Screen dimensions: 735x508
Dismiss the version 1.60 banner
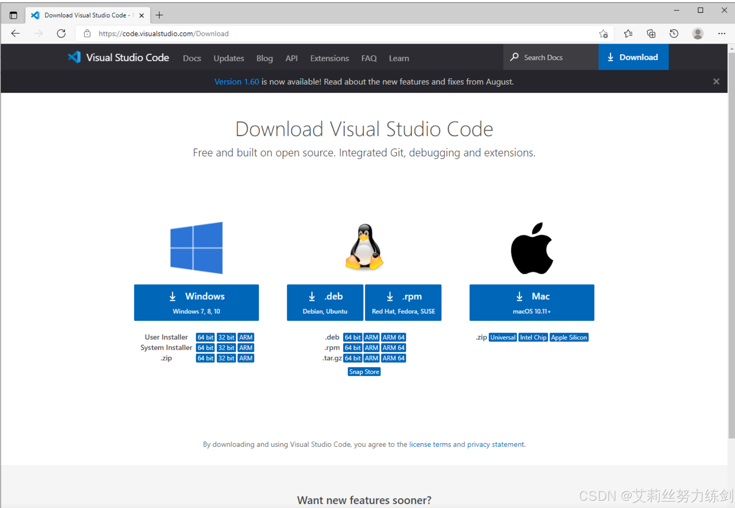coord(716,82)
